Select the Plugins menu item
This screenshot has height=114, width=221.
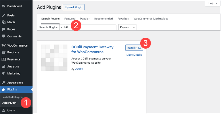tap(16, 90)
